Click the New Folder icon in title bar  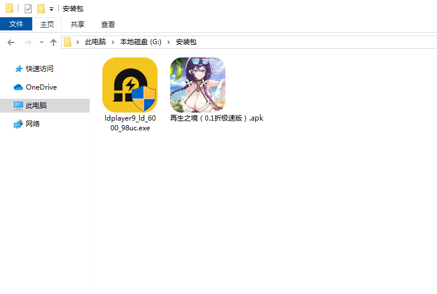tap(41, 9)
